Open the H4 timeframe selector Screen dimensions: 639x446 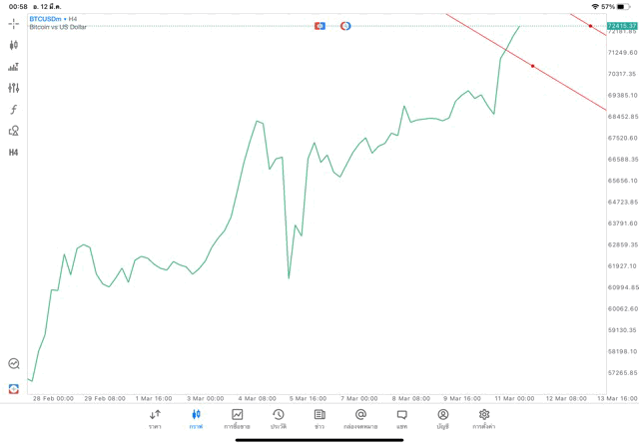pyautogui.click(x=13, y=153)
